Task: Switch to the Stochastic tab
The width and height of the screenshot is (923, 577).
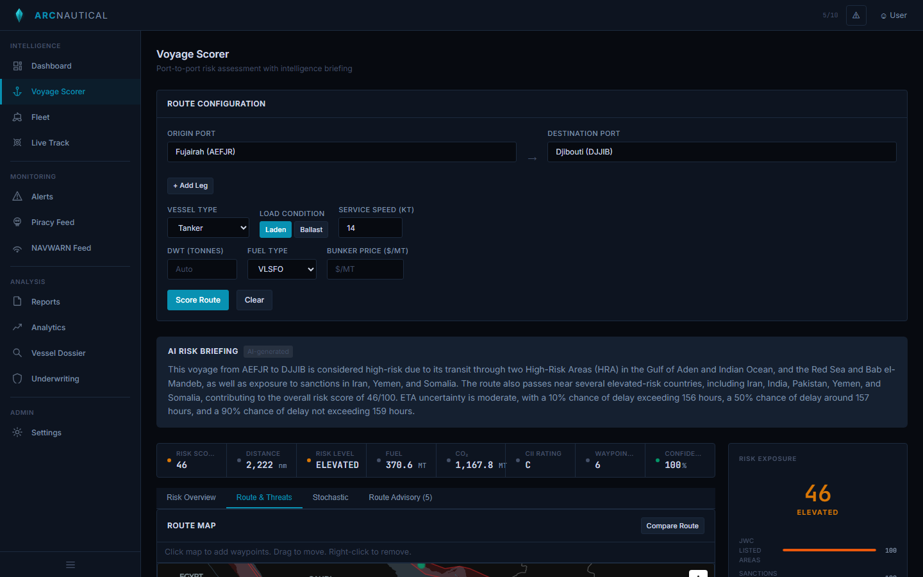Action: (x=330, y=498)
